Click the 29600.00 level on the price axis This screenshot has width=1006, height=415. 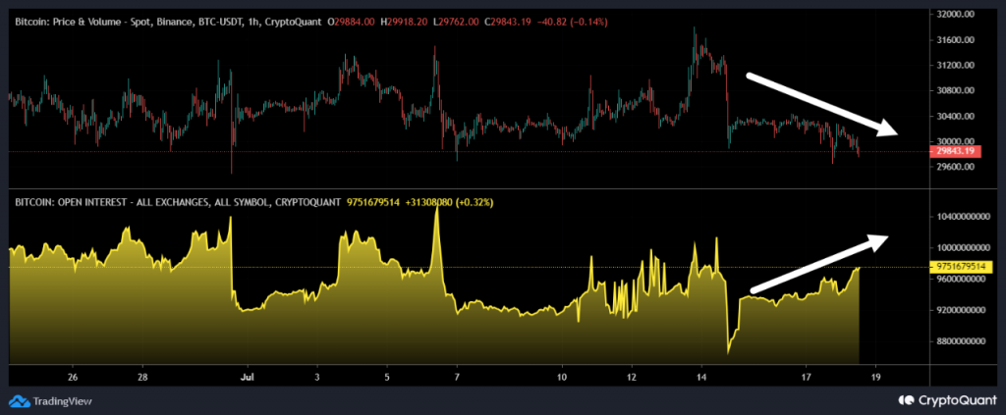958,167
